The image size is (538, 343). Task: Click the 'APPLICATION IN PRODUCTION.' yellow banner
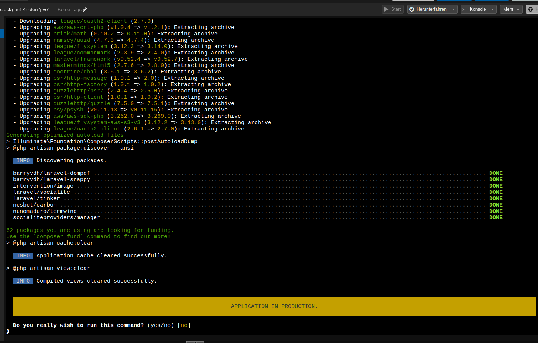pos(274,306)
